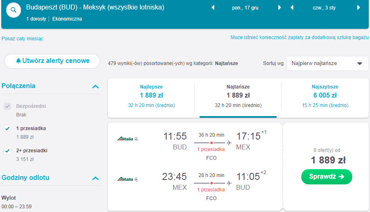Click the Alitalia logo on outbound flight

pos(128,139)
